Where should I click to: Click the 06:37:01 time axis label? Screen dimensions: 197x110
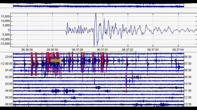pos(103,50)
